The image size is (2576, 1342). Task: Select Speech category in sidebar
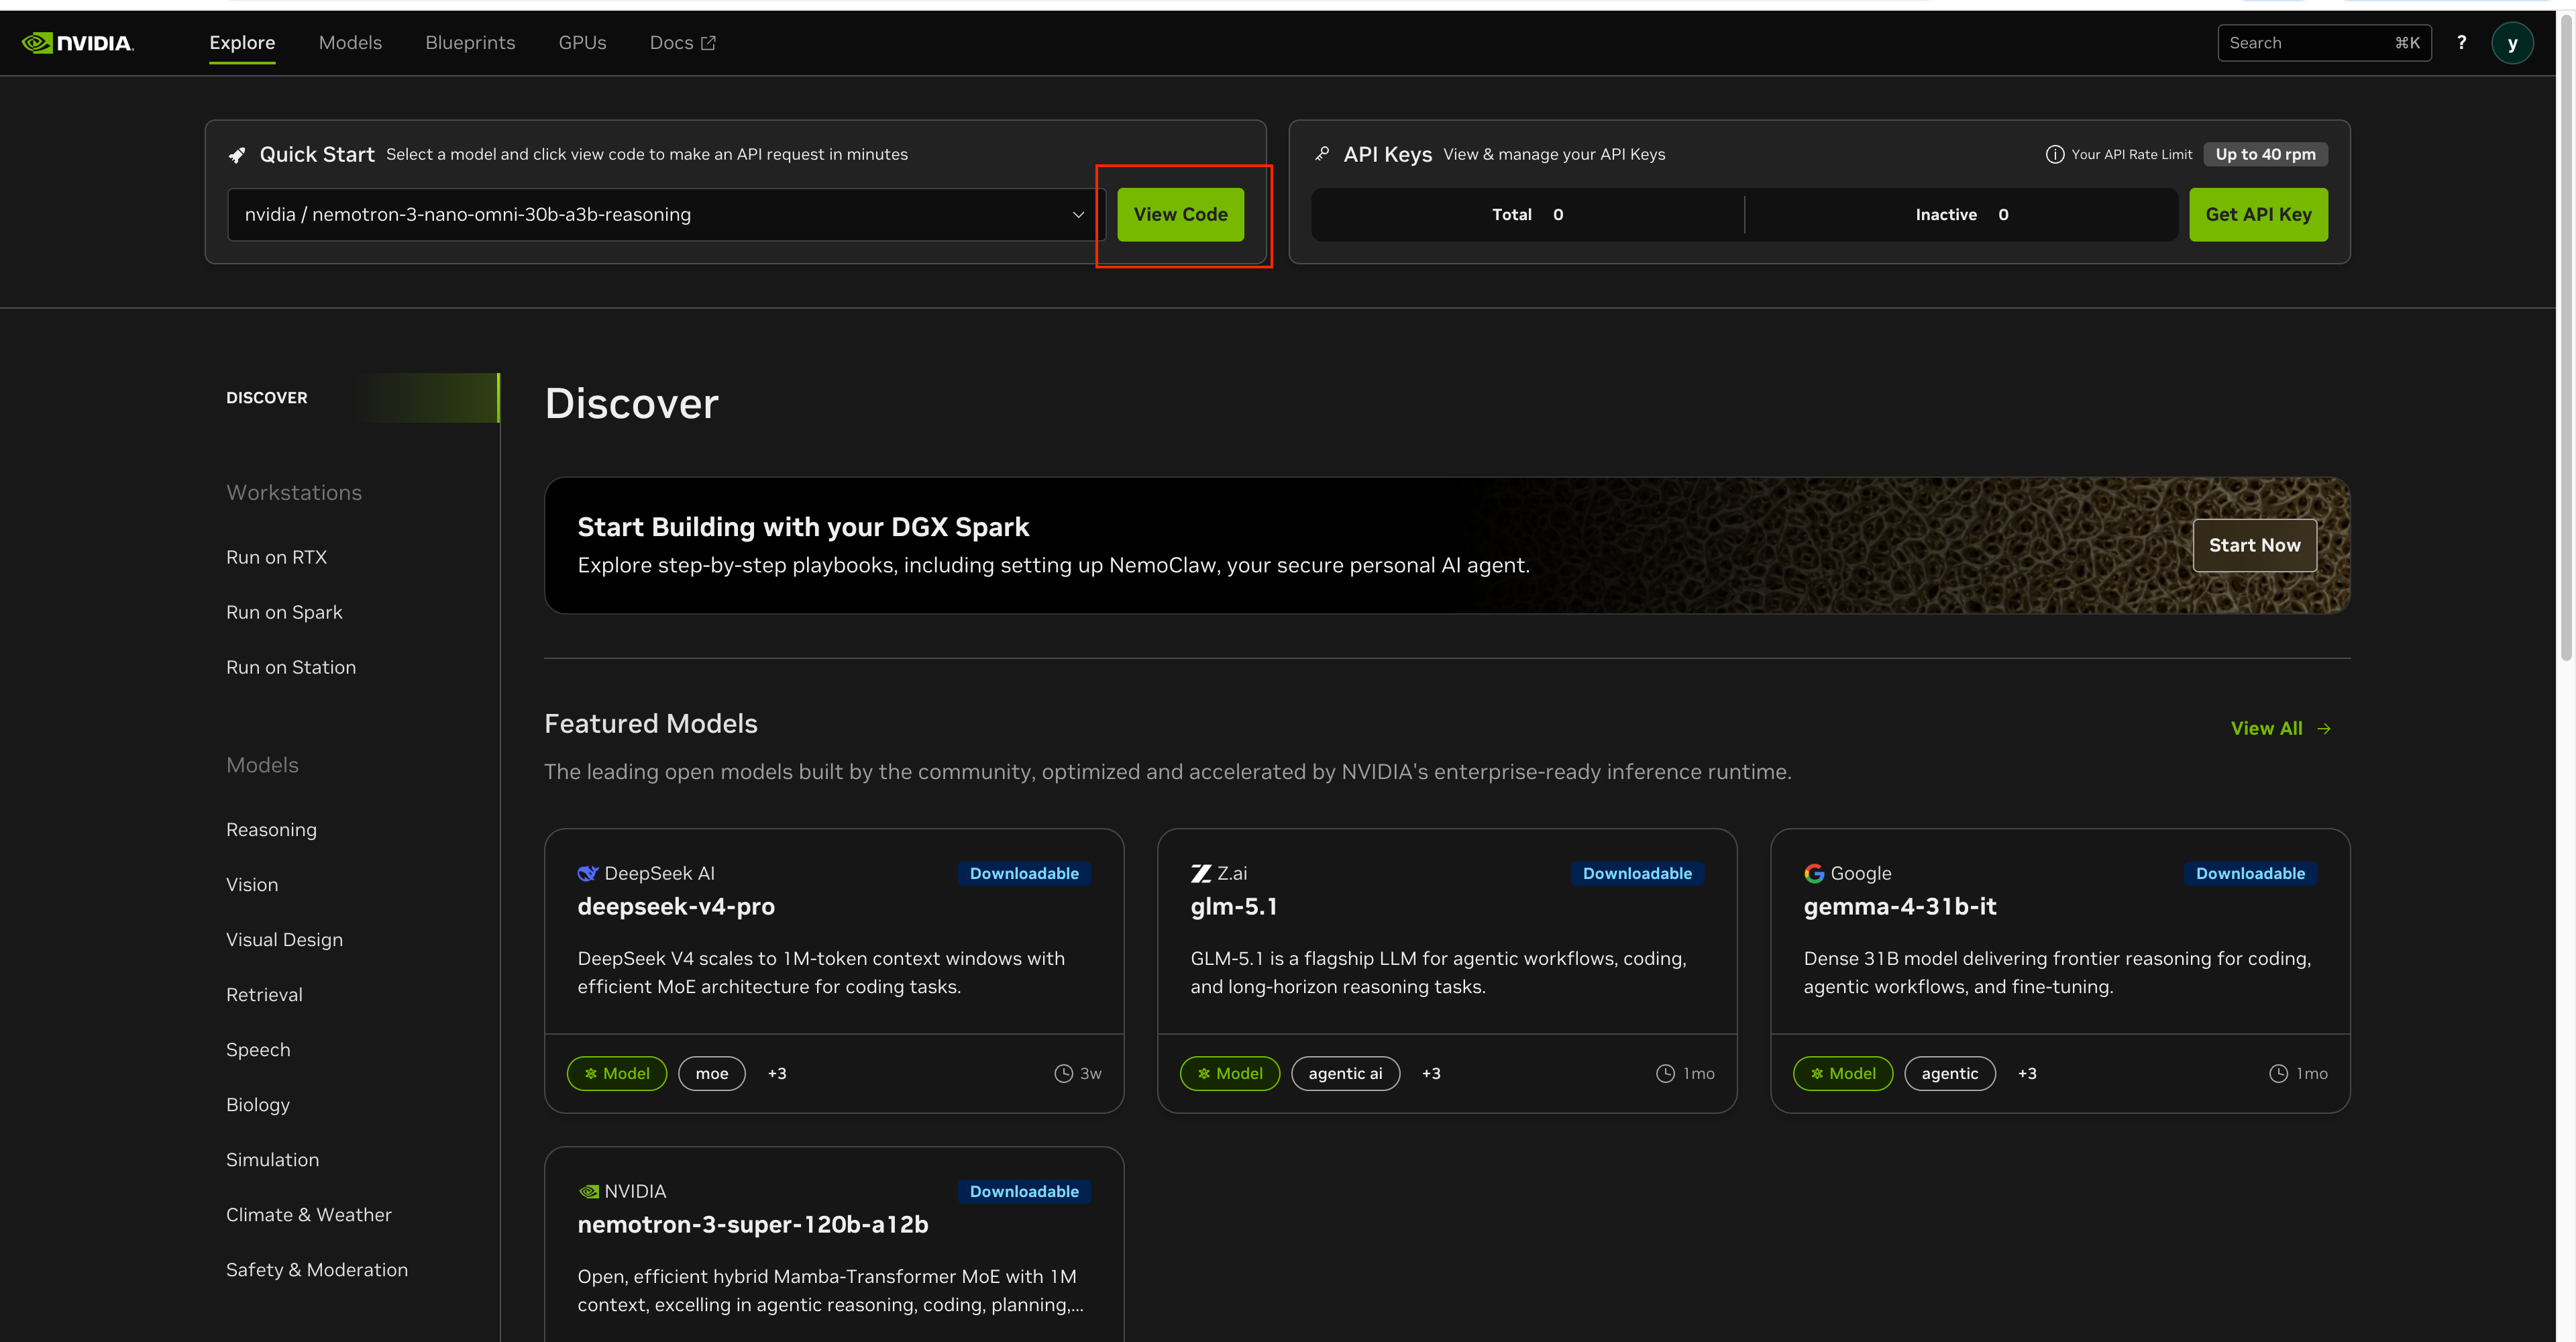pyautogui.click(x=258, y=1050)
